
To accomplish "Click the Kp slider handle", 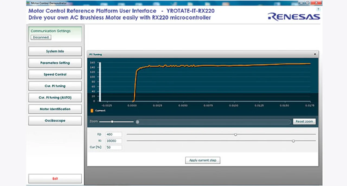I will click(236, 134).
